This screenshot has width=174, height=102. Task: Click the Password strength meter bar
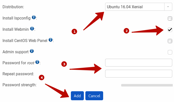pyautogui.click(x=147, y=85)
